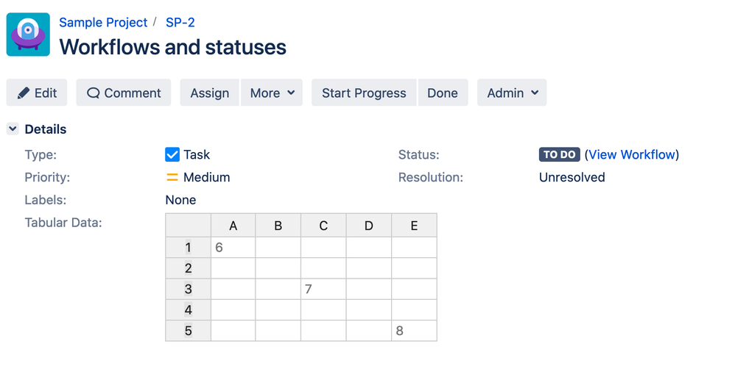The height and width of the screenshot is (366, 735).
Task: Go to Sample Project breadcrumb
Action: pyautogui.click(x=103, y=22)
